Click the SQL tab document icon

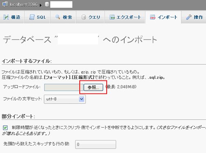(32, 17)
